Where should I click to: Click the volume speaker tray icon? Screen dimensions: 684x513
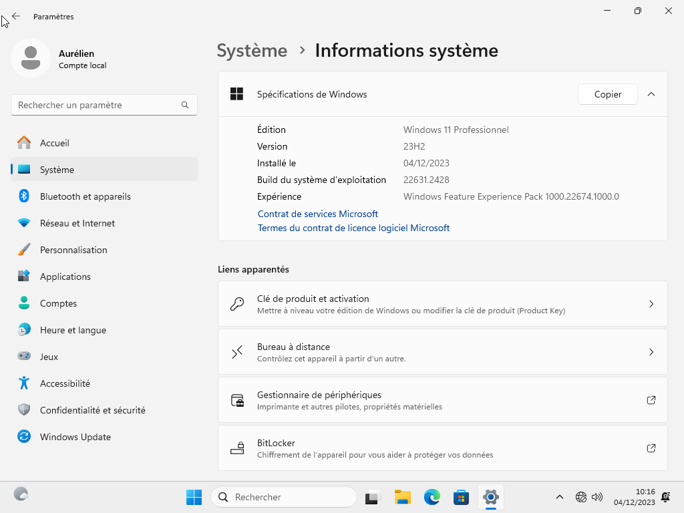click(x=596, y=497)
